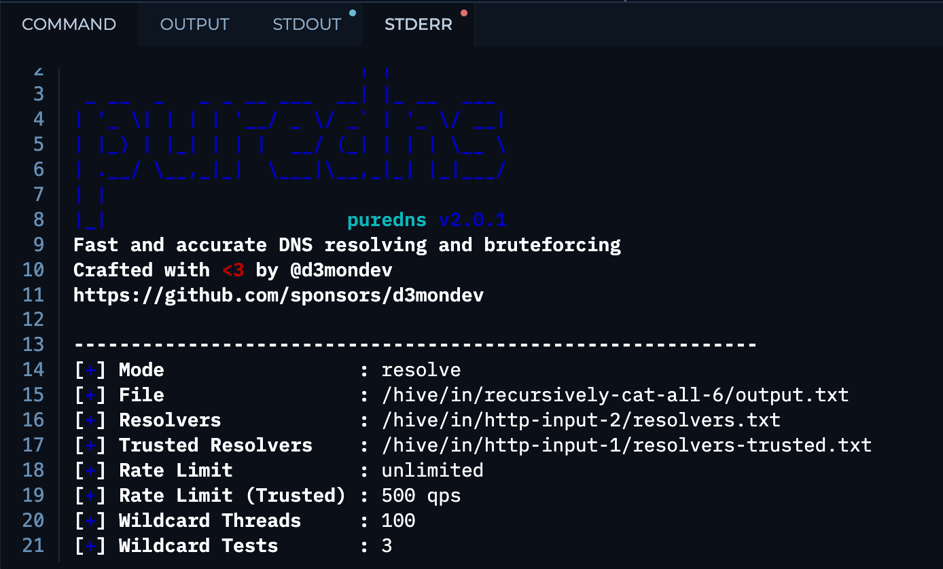The width and height of the screenshot is (943, 569).
Task: Click the 'Mode' label on line 14
Action: 141,370
